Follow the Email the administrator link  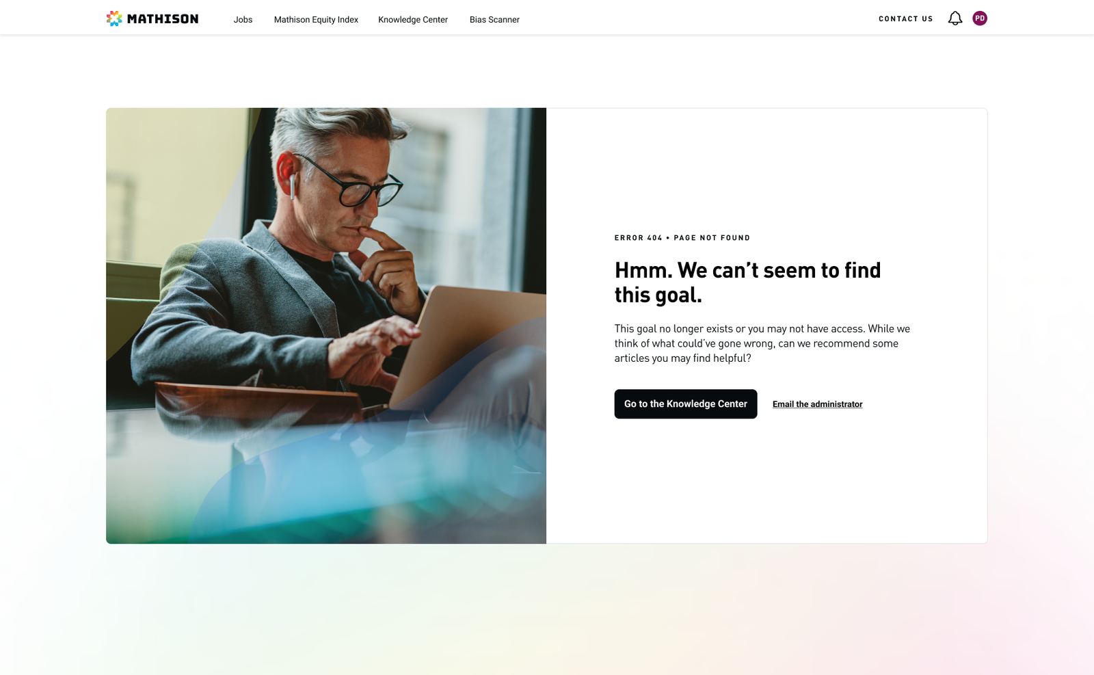click(x=817, y=404)
